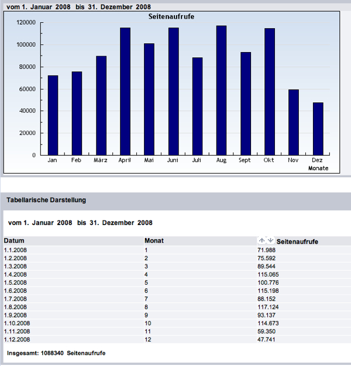
Task: Click the Sept axis label
Action: coord(245,160)
